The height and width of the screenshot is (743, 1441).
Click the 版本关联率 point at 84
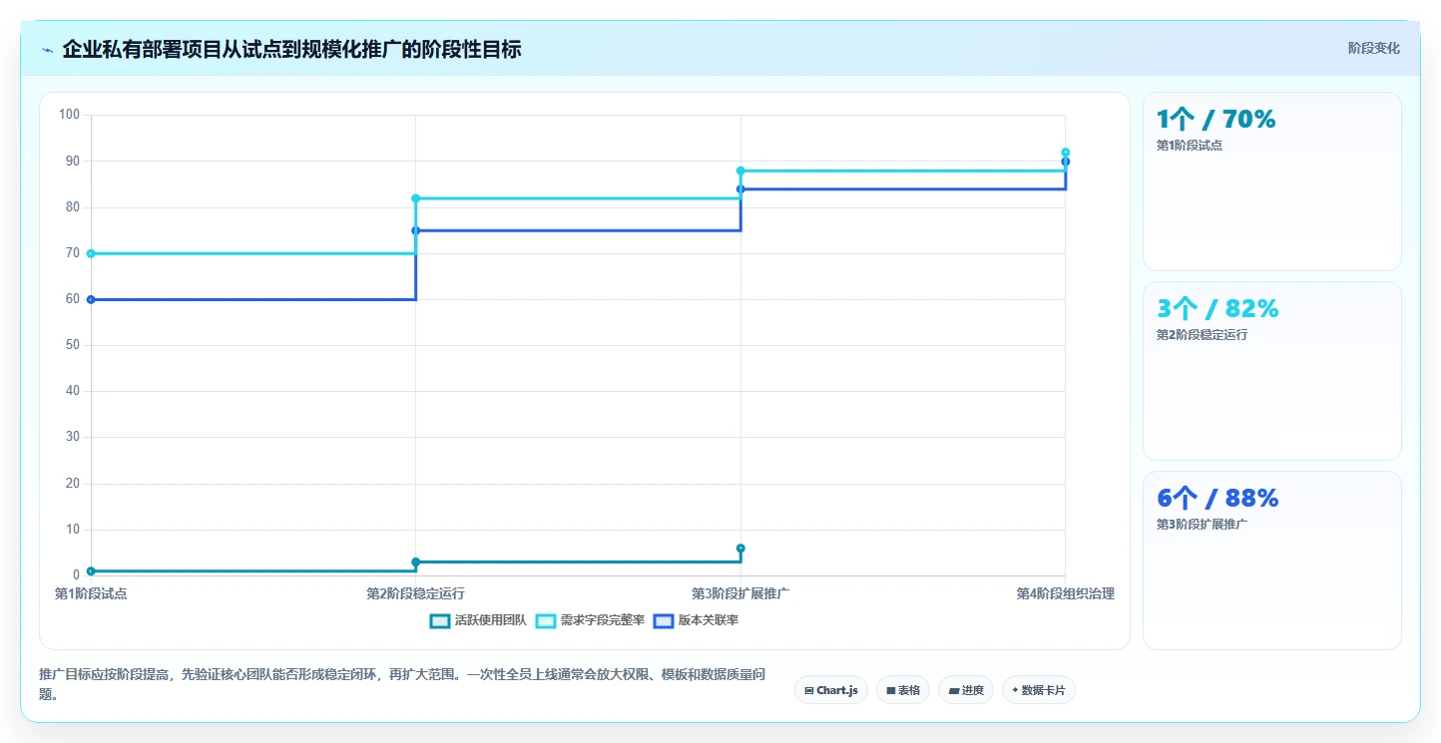[740, 188]
